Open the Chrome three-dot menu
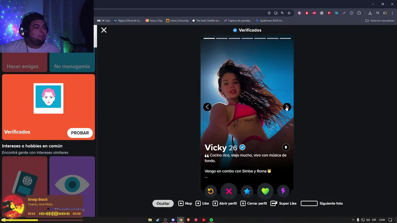 (x=392, y=13)
